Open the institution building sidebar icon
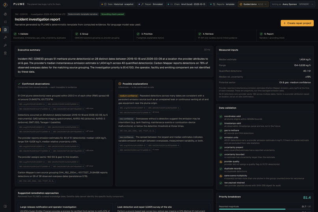The height and width of the screenshot is (212, 318). [5, 53]
